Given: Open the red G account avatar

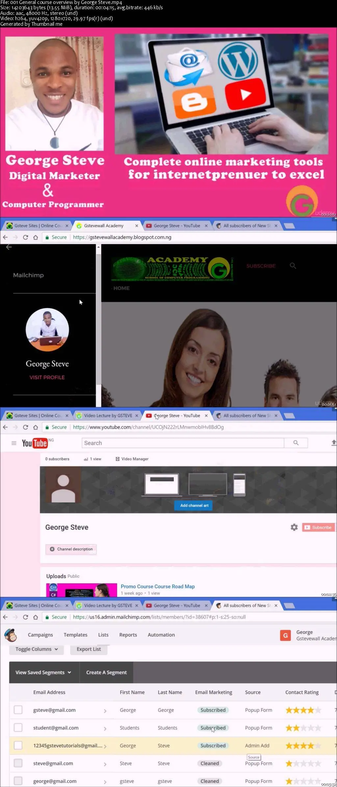Looking at the screenshot, I should coord(285,635).
